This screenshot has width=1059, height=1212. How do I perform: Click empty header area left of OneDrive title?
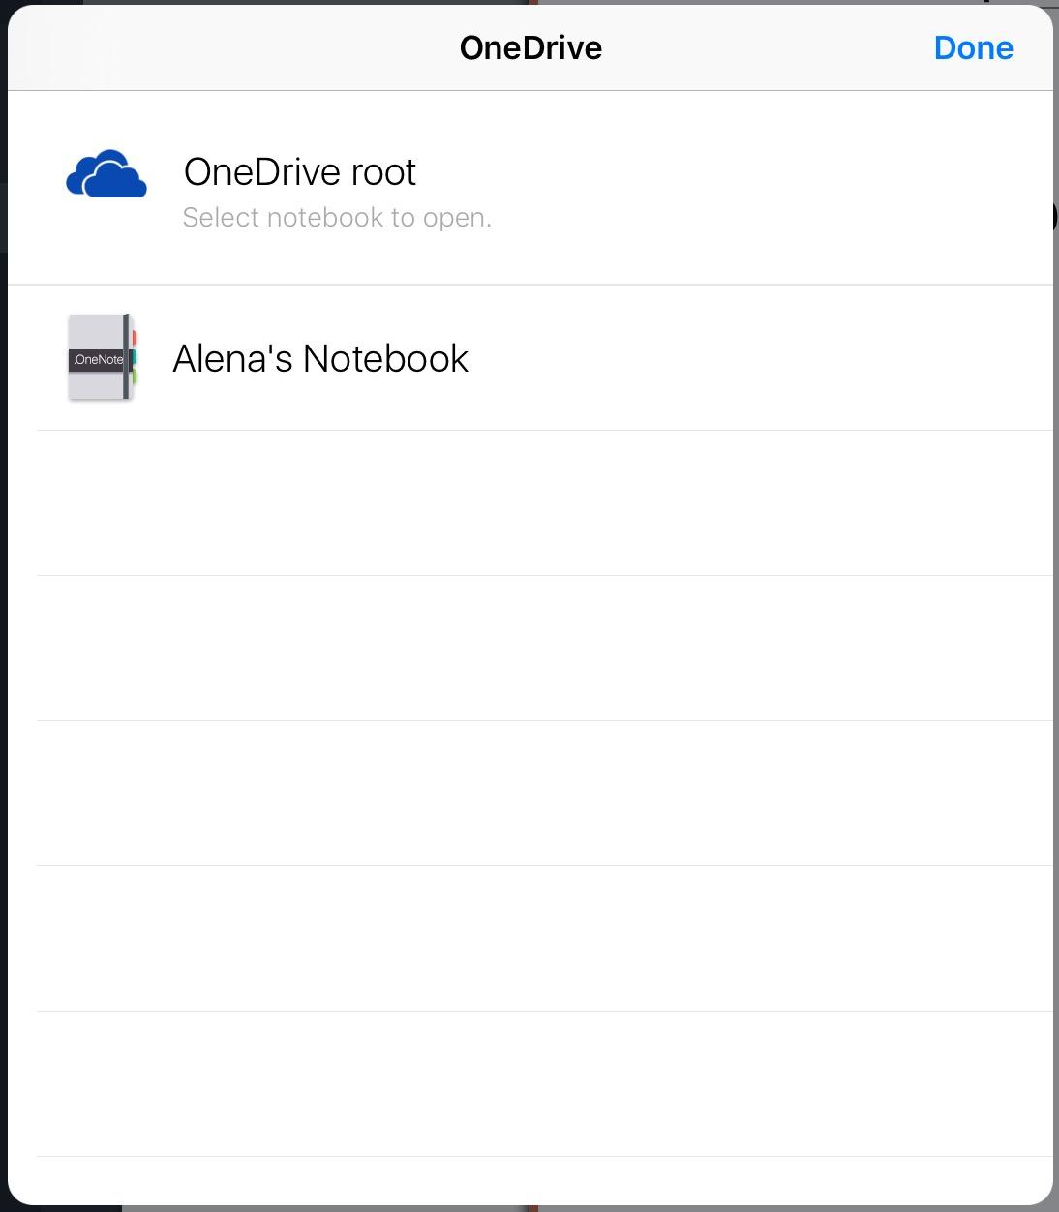click(232, 47)
